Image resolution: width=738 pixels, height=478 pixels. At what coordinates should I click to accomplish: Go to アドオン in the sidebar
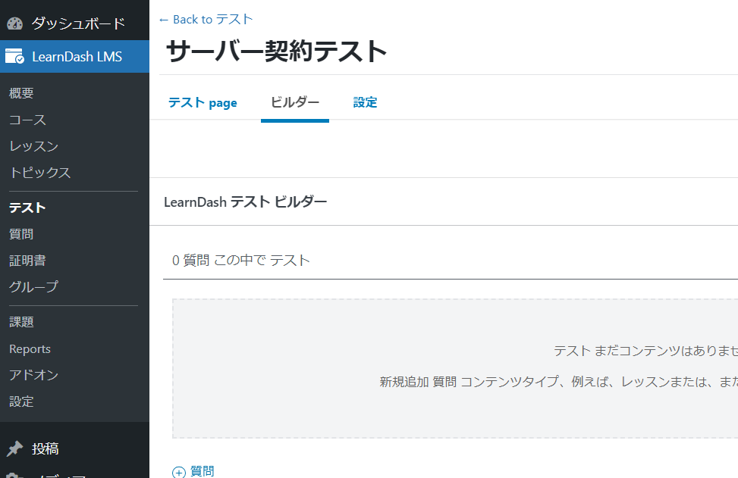(x=33, y=375)
